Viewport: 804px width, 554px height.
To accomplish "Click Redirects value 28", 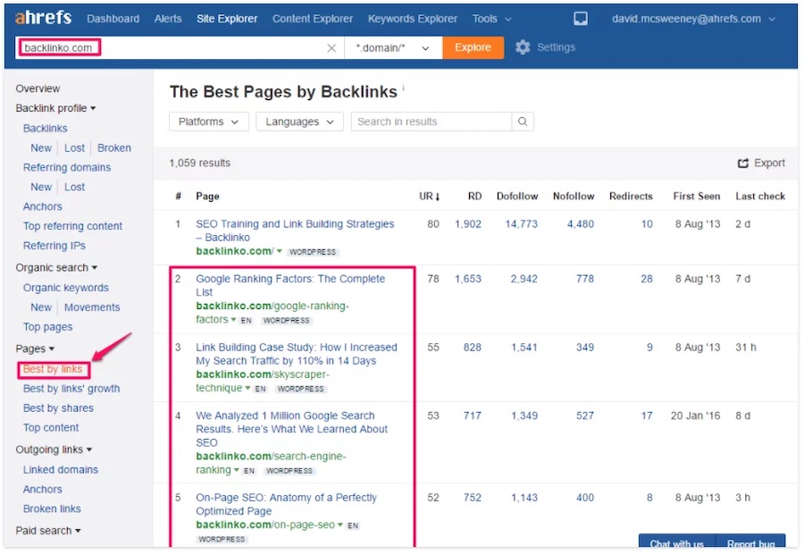I will coord(647,279).
